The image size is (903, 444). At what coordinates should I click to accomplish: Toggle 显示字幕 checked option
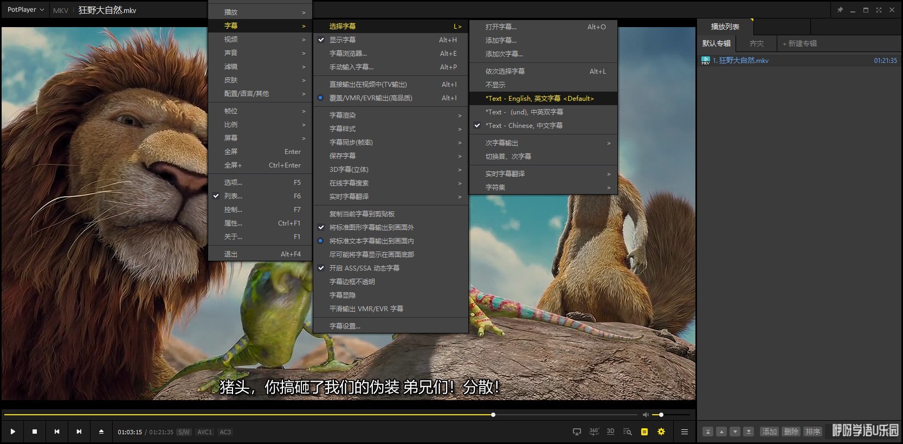[390, 40]
